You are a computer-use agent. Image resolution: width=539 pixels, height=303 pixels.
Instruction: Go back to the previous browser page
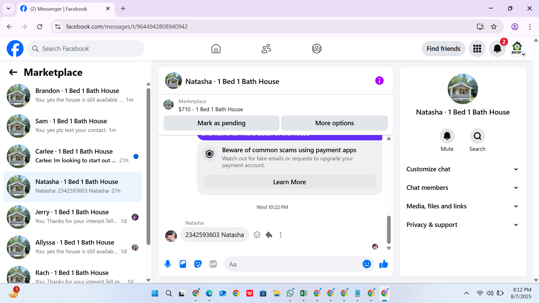tap(9, 27)
